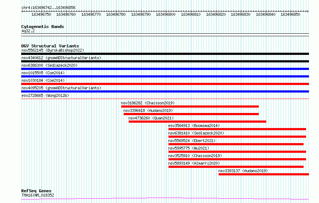The width and height of the screenshot is (319, 203).
Task: Open nsv3396418 (Audano2019) label
Action: coord(148,110)
